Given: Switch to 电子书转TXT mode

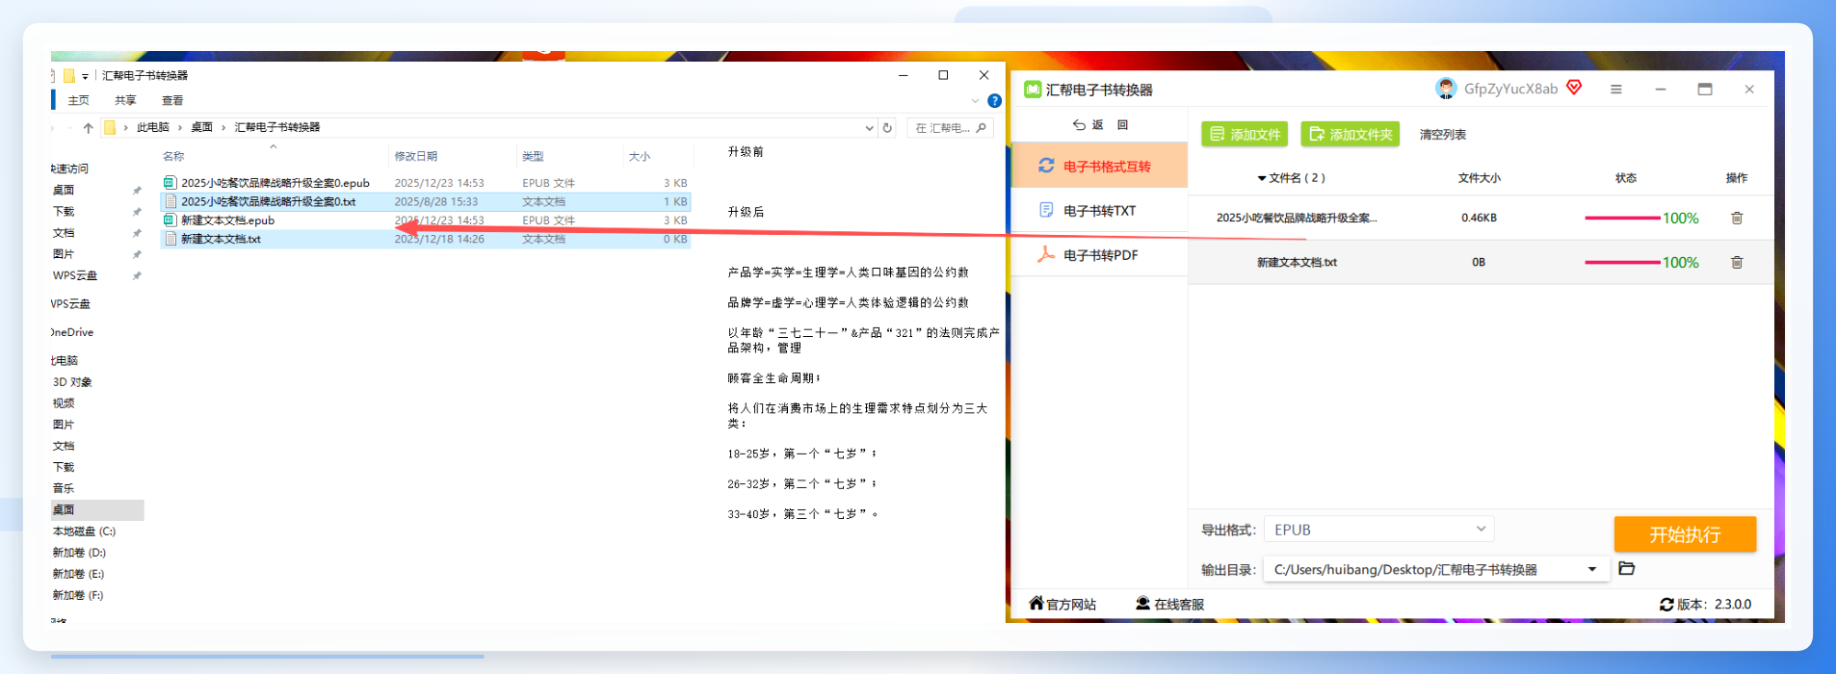Looking at the screenshot, I should pyautogui.click(x=1099, y=210).
